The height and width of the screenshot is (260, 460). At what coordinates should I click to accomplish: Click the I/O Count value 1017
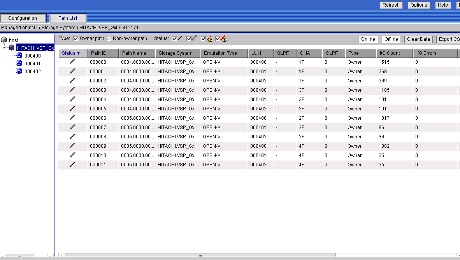384,118
